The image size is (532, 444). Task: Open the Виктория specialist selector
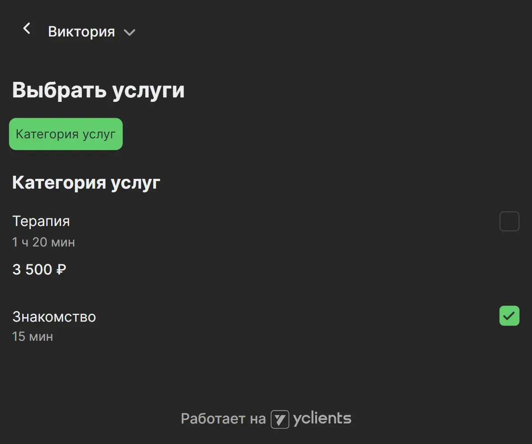click(x=81, y=32)
